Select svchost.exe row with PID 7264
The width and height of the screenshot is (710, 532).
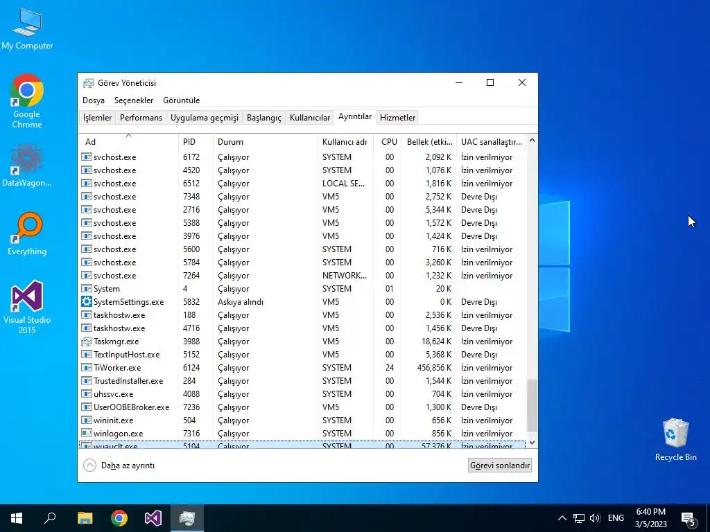tap(302, 275)
